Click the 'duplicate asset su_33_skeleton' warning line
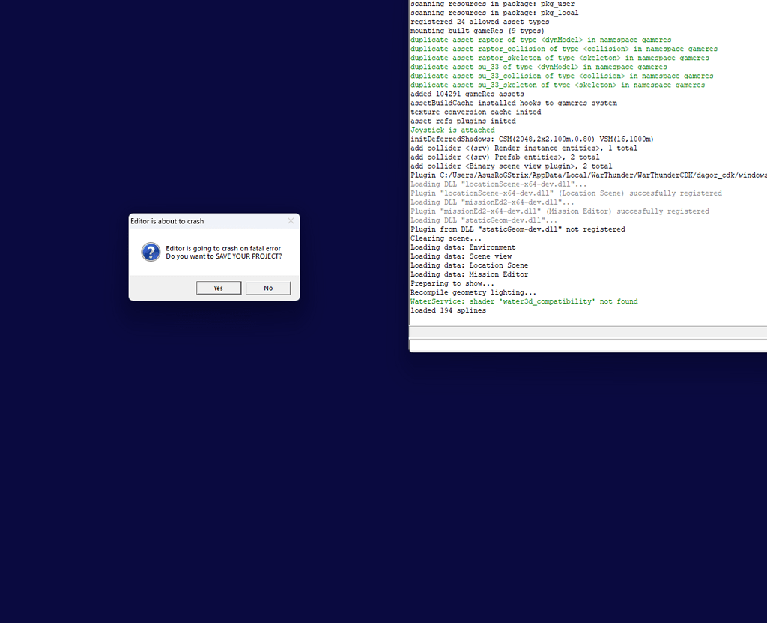 pyautogui.click(x=557, y=85)
